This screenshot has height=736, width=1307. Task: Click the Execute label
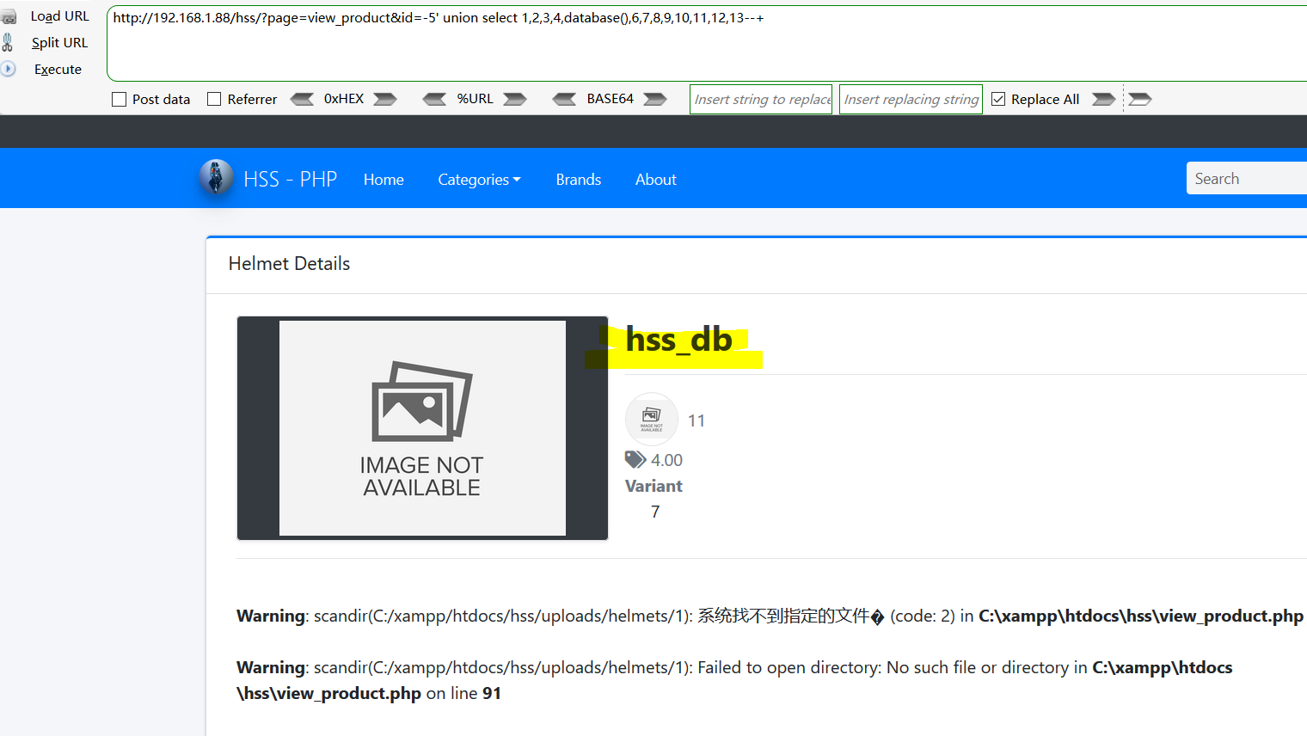pos(58,70)
